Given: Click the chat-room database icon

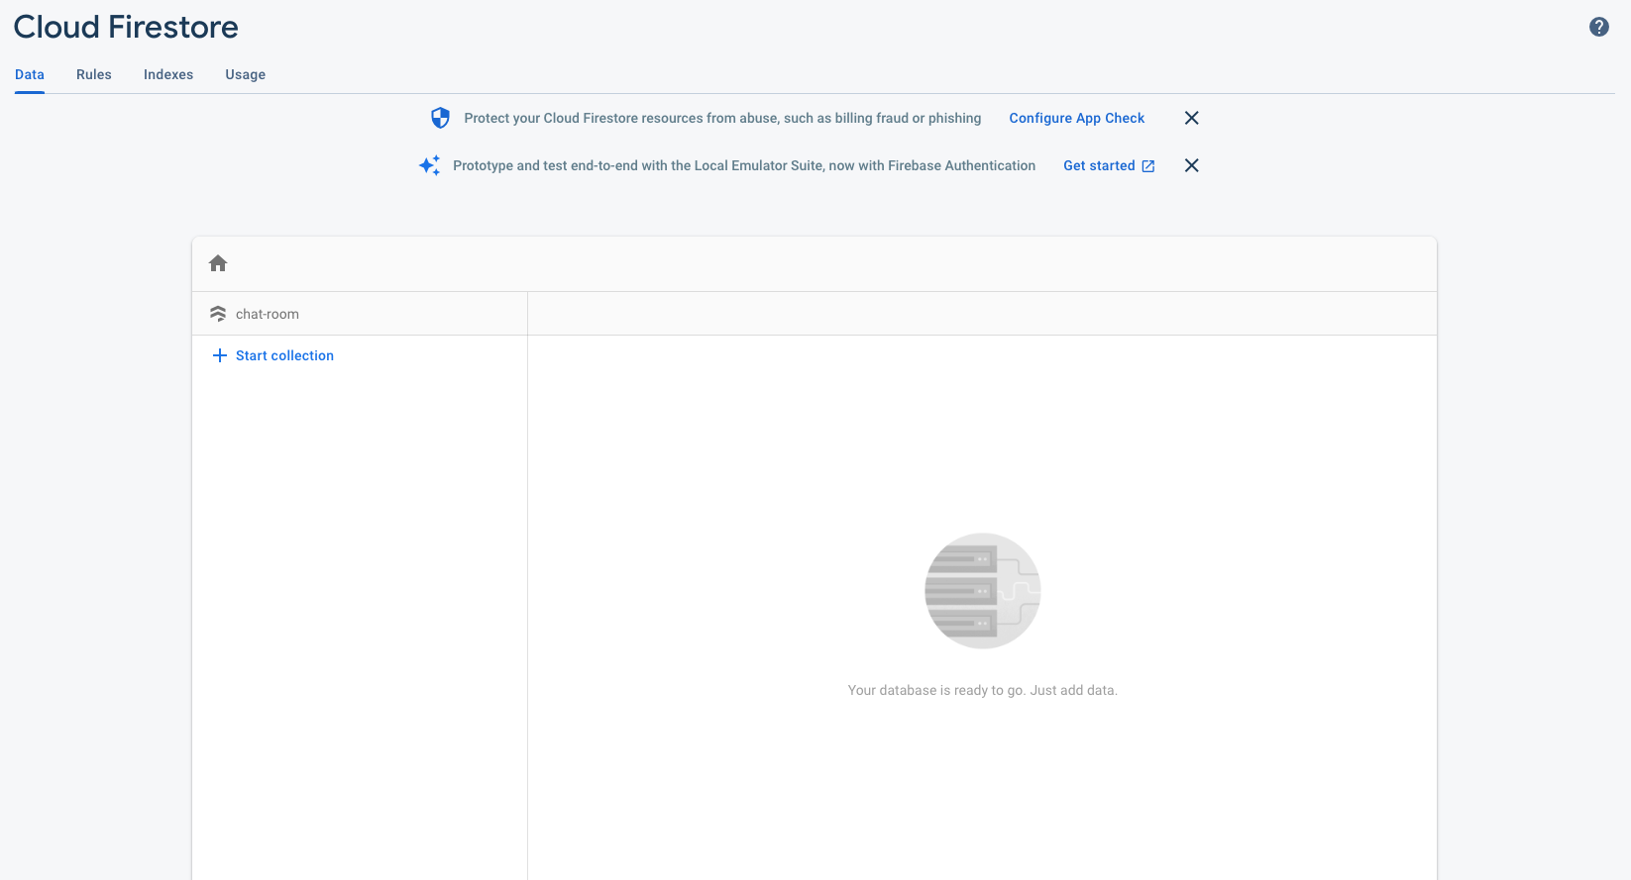Looking at the screenshot, I should tap(218, 314).
